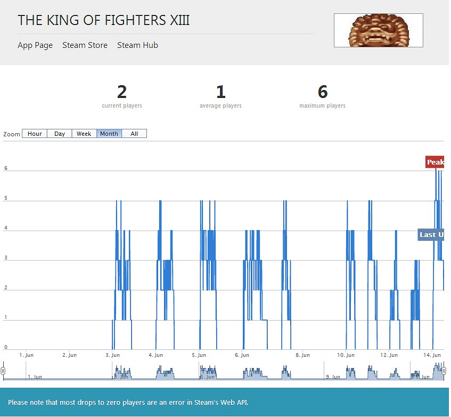Click the maximum players value
Image resolution: width=451 pixels, height=417 pixels.
323,92
